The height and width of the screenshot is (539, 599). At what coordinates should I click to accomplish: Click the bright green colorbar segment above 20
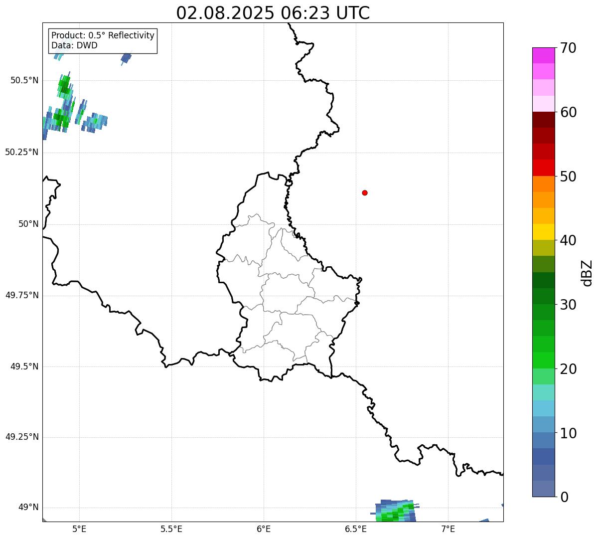pyautogui.click(x=543, y=360)
